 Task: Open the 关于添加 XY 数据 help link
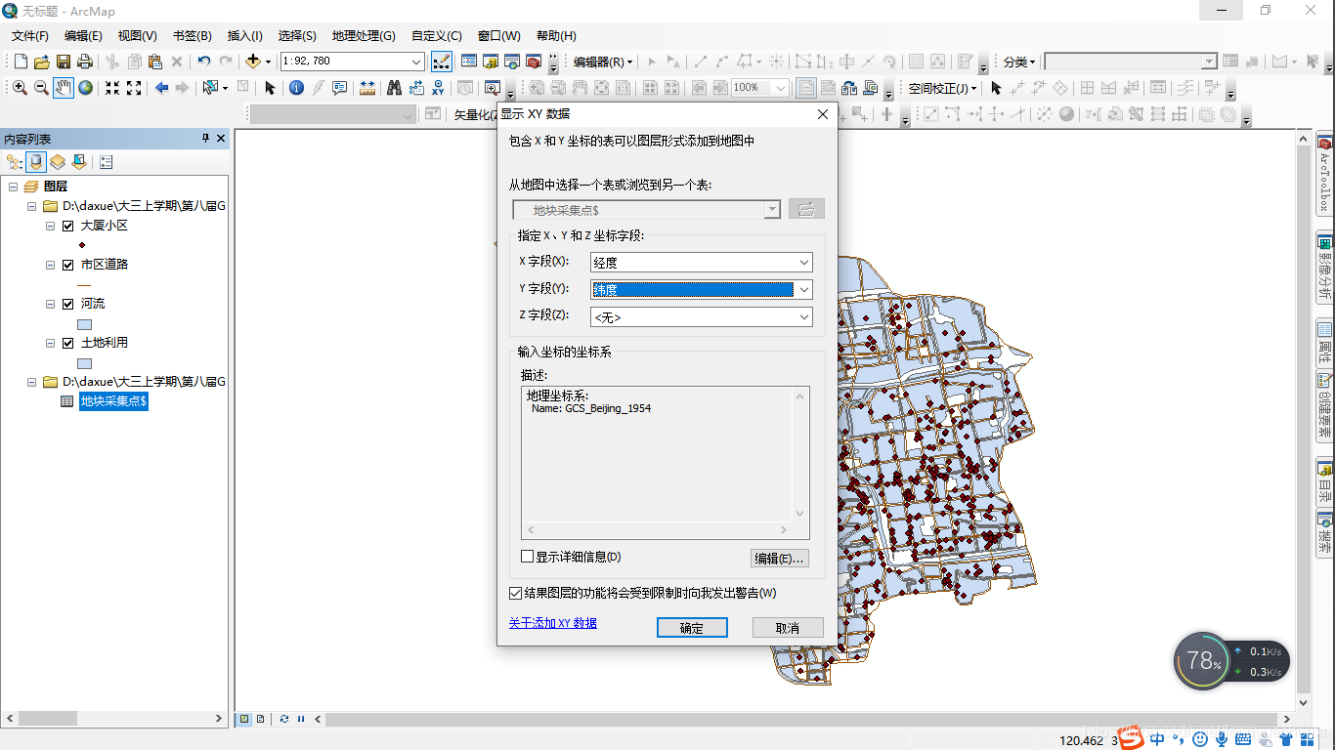click(553, 623)
